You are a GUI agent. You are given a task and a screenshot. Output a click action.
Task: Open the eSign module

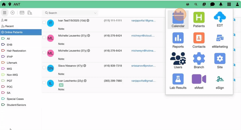point(220,81)
